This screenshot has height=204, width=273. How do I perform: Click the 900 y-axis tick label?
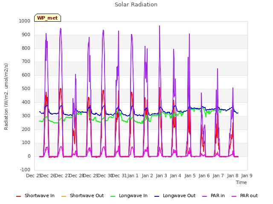(26, 35)
